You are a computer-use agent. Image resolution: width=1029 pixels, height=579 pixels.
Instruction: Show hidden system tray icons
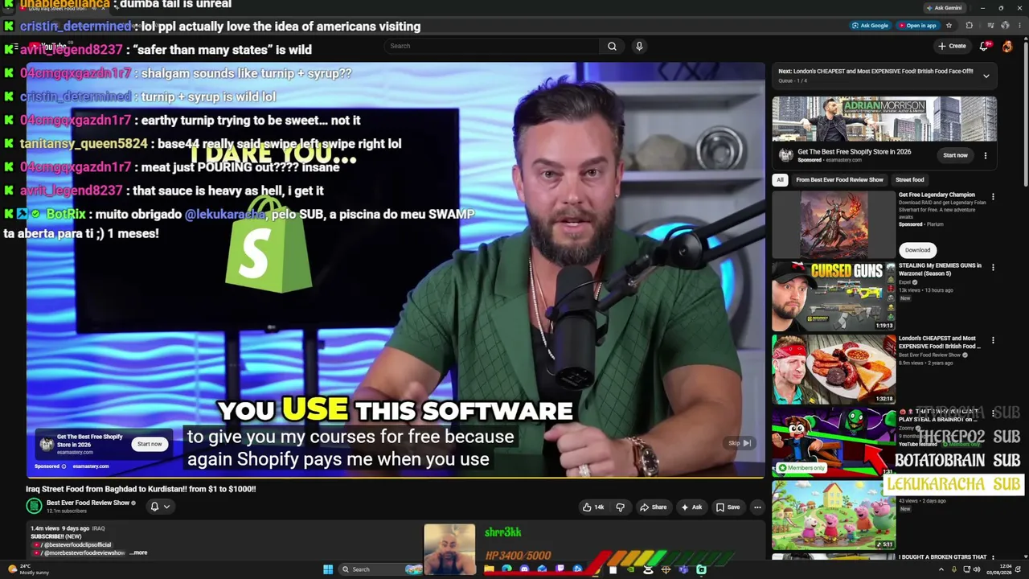click(x=941, y=569)
